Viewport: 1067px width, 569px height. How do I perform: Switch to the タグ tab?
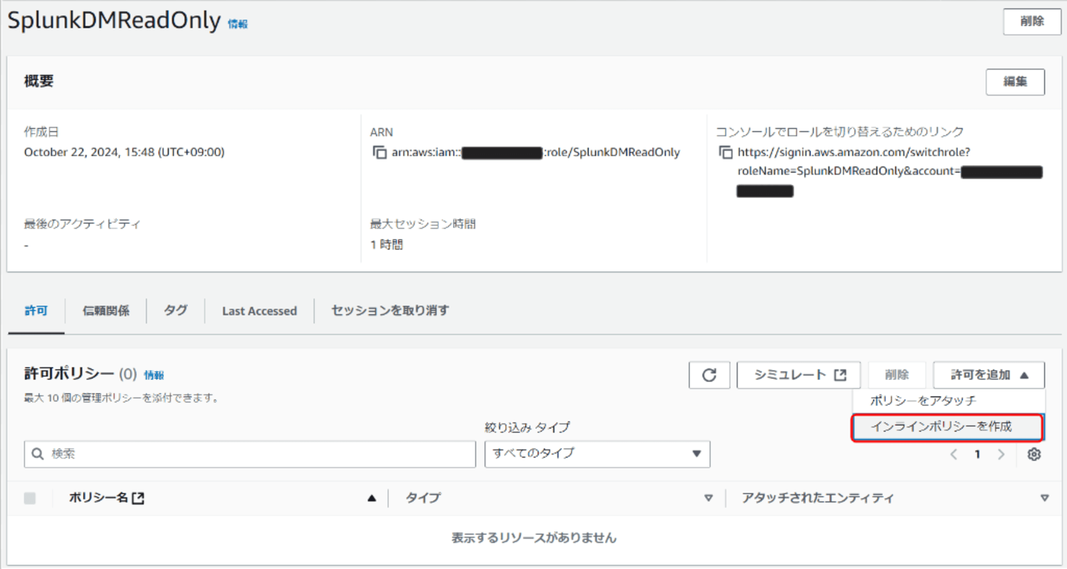[x=176, y=311]
